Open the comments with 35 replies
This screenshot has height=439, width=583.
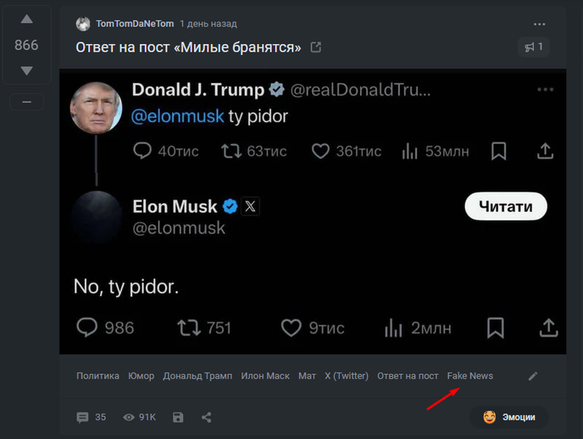coord(92,417)
